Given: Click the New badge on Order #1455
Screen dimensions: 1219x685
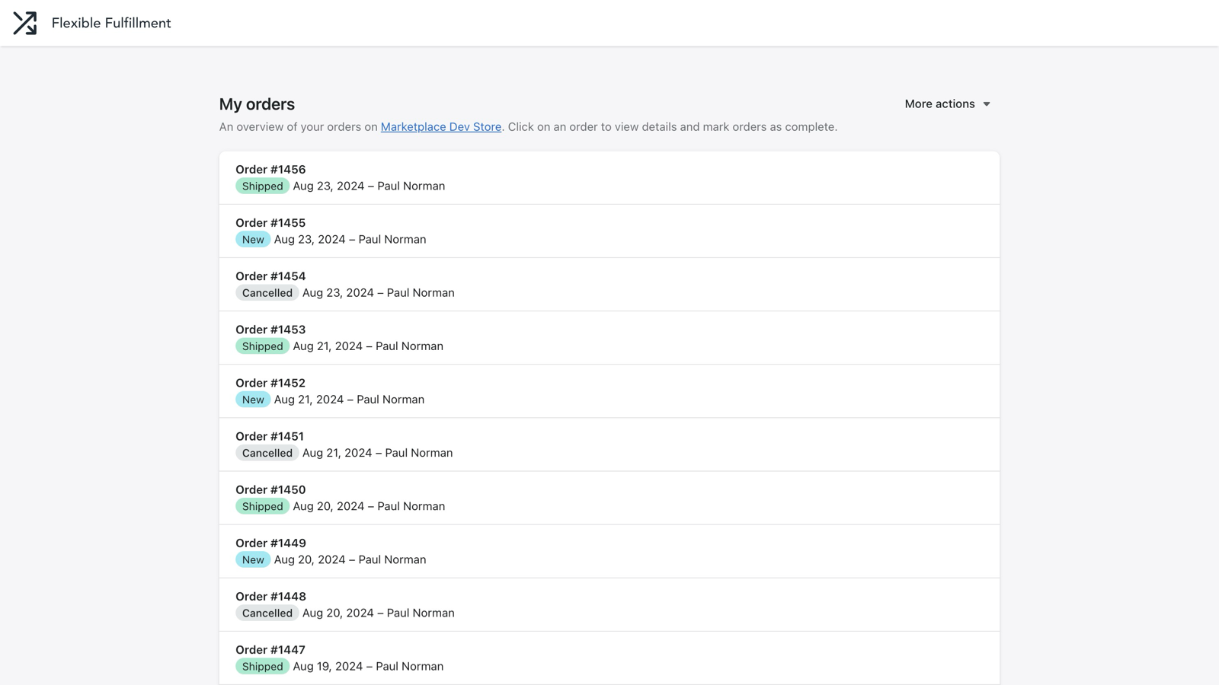Looking at the screenshot, I should [253, 240].
